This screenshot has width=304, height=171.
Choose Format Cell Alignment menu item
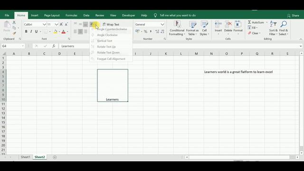tap(111, 59)
